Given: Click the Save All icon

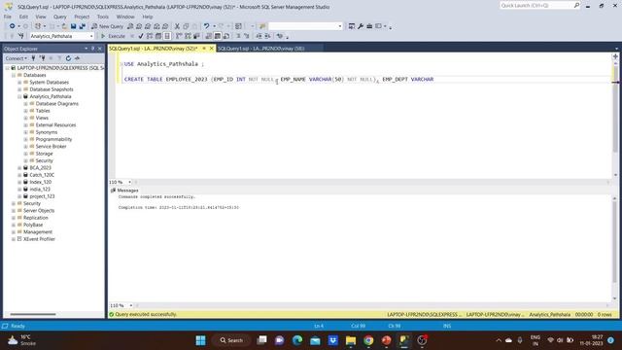Looking at the screenshot, I should (82, 26).
